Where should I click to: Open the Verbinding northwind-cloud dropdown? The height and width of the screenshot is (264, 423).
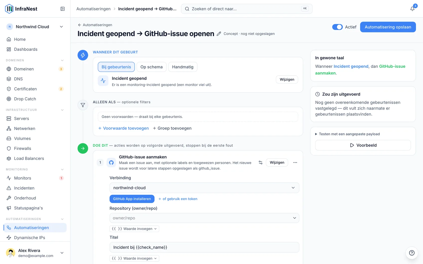204,188
